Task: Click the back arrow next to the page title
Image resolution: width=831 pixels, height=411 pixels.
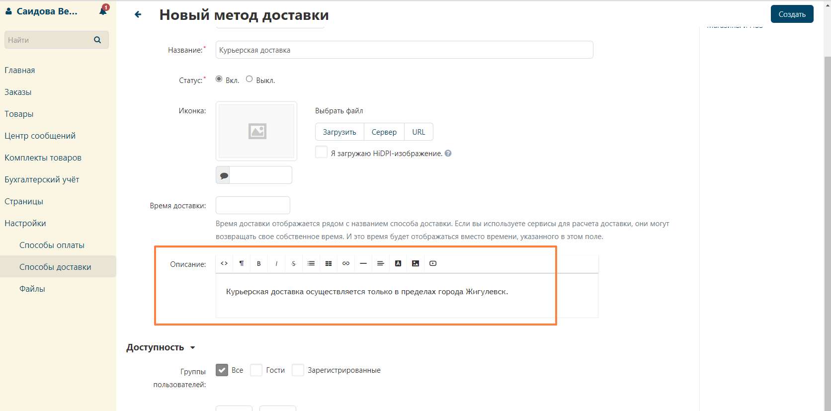Action: point(138,15)
